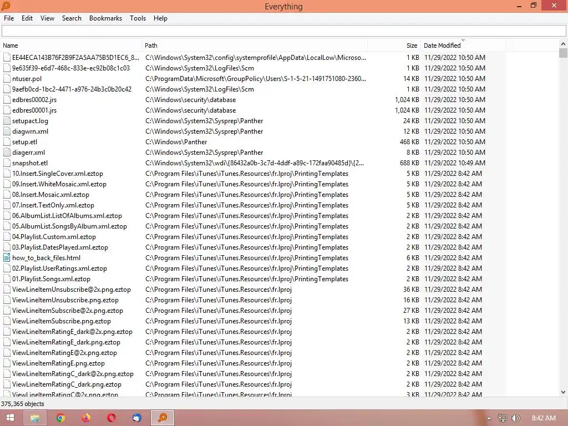568x426 pixels.
Task: Click the vertical scrollbar up arrow
Action: pyautogui.click(x=563, y=44)
